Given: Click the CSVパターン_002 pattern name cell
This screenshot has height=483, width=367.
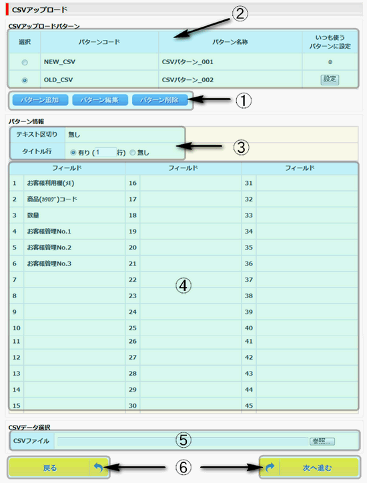Looking at the screenshot, I should pyautogui.click(x=230, y=79).
